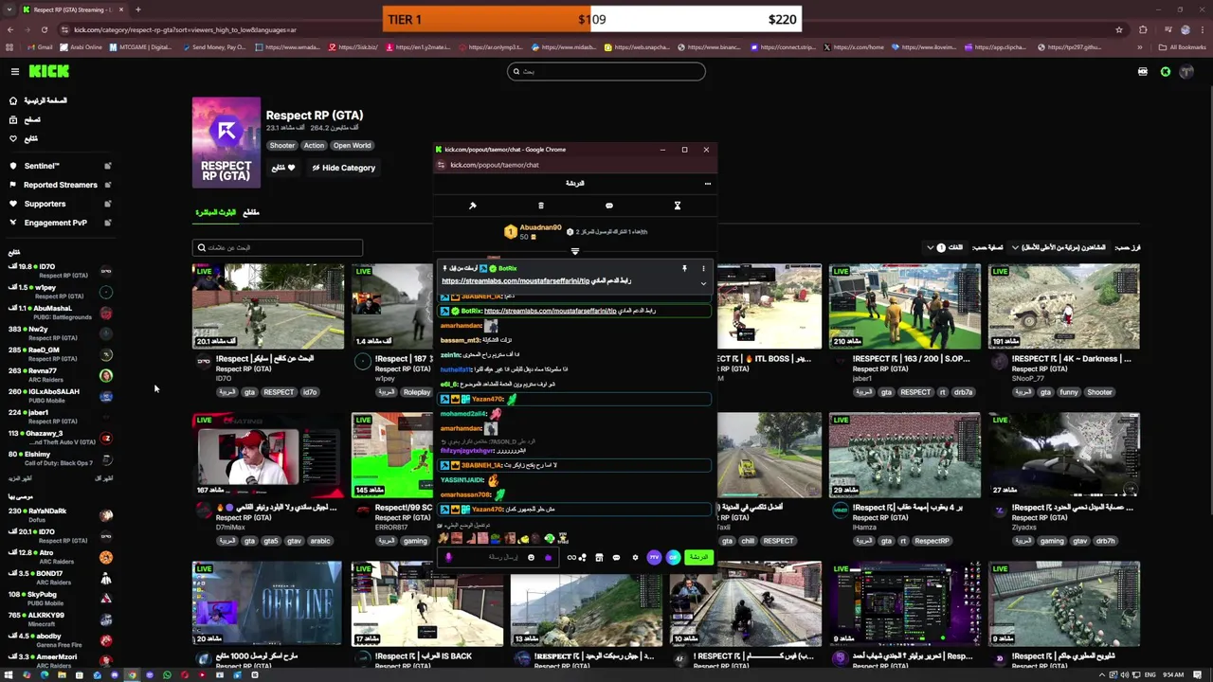Open the SNooP_77 4K Darkness stream thumbnail
This screenshot has height=682, width=1213.
[1064, 307]
